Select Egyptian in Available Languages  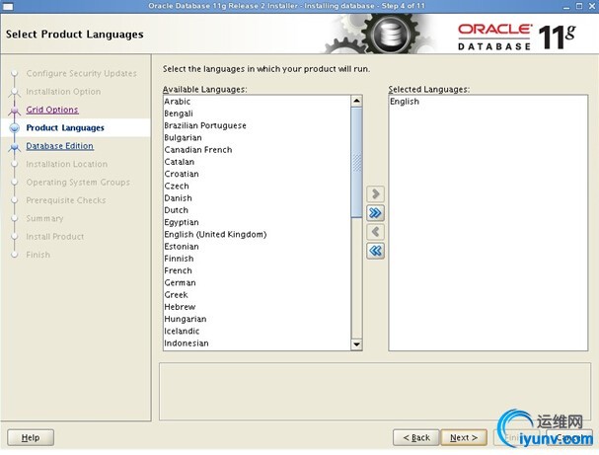[257, 222]
